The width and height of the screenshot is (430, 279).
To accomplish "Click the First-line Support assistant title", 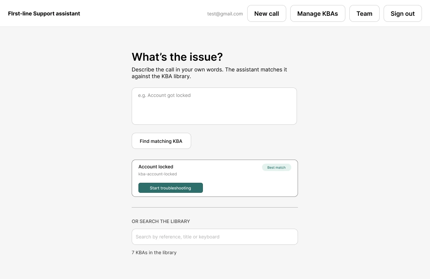I will click(44, 13).
